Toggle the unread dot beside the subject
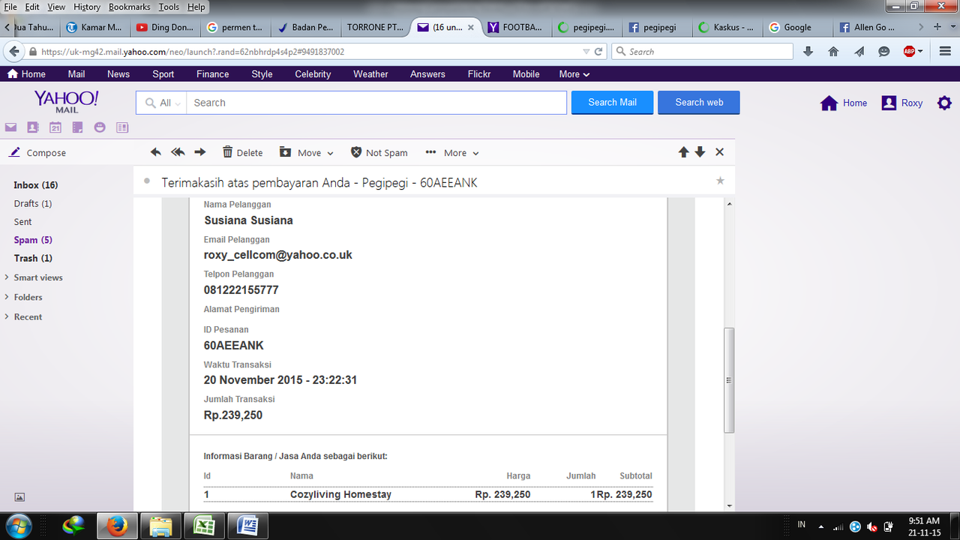This screenshot has width=960, height=540. pyautogui.click(x=147, y=181)
